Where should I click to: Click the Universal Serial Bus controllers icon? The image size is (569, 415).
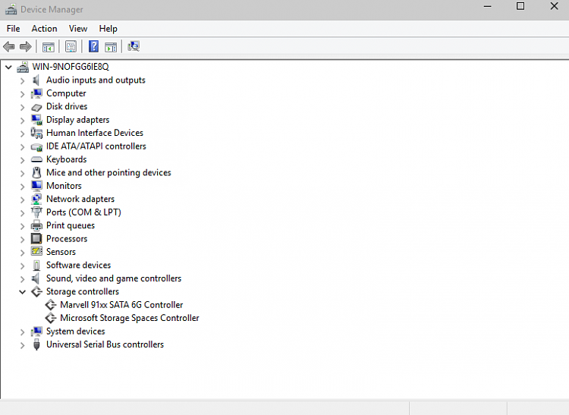tap(36, 344)
